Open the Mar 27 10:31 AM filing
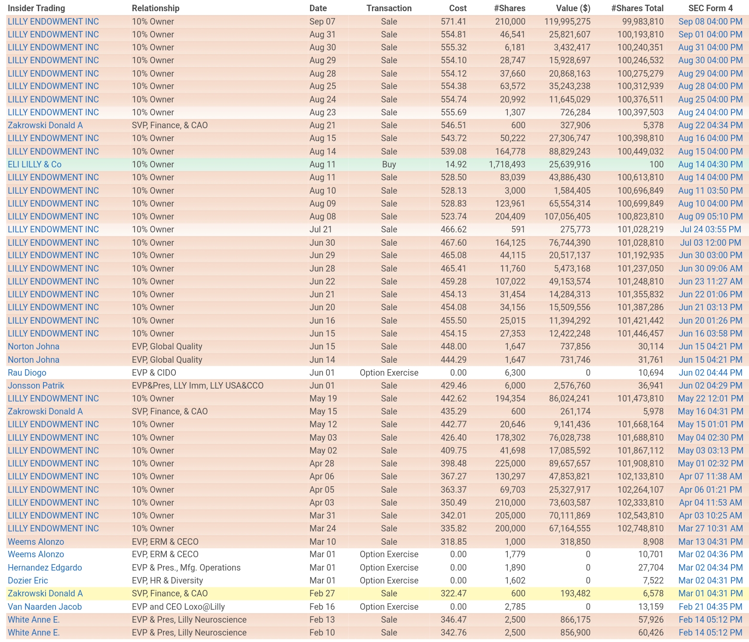The image size is (749, 642). click(710, 528)
